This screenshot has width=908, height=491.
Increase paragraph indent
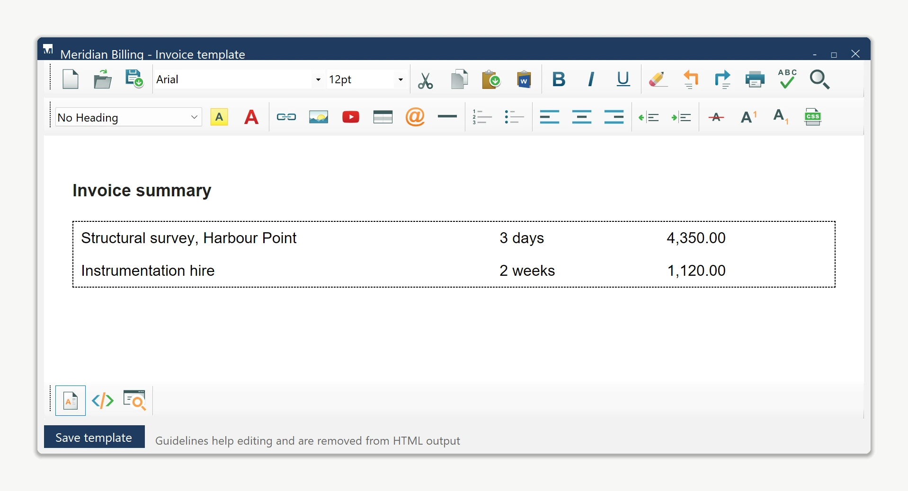[x=681, y=117]
